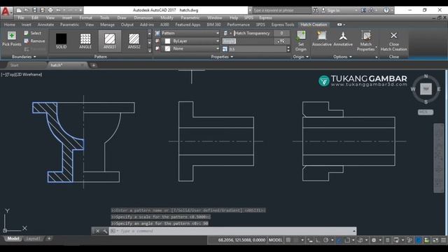Switch to the Annotate ribbon tab
Image resolution: width=448 pixels, height=252 pixels.
tap(45, 24)
